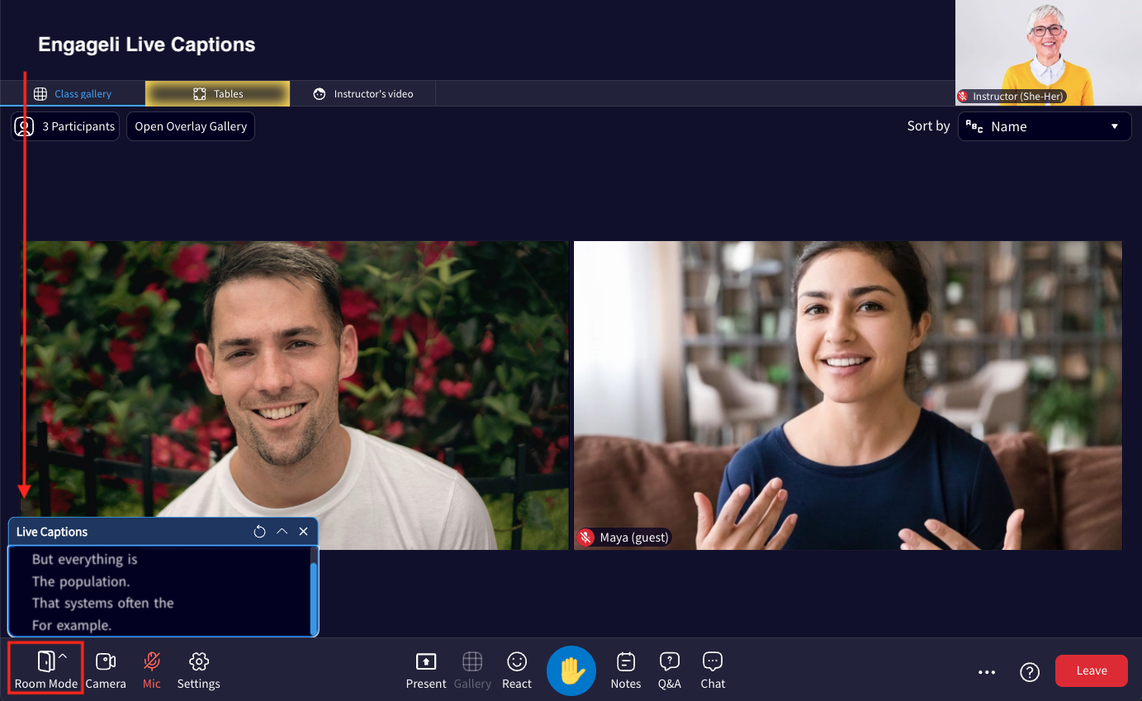The image size is (1142, 701).
Task: Select the instructor video thumbnail
Action: tap(1048, 53)
